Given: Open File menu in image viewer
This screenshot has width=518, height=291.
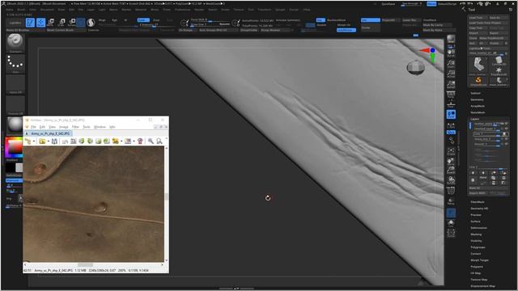Looking at the screenshot, I should [x=33, y=127].
